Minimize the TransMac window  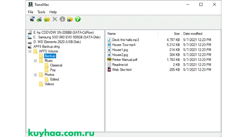188,5
